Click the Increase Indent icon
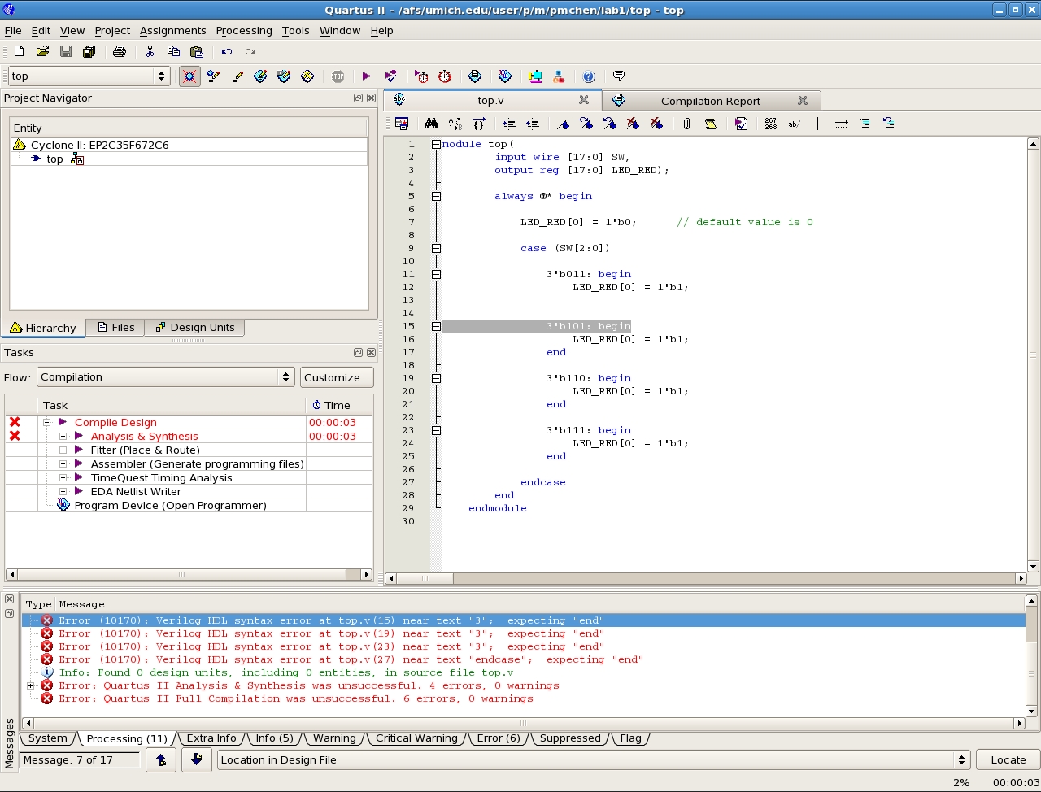Viewport: 1041px width, 792px height. point(509,124)
